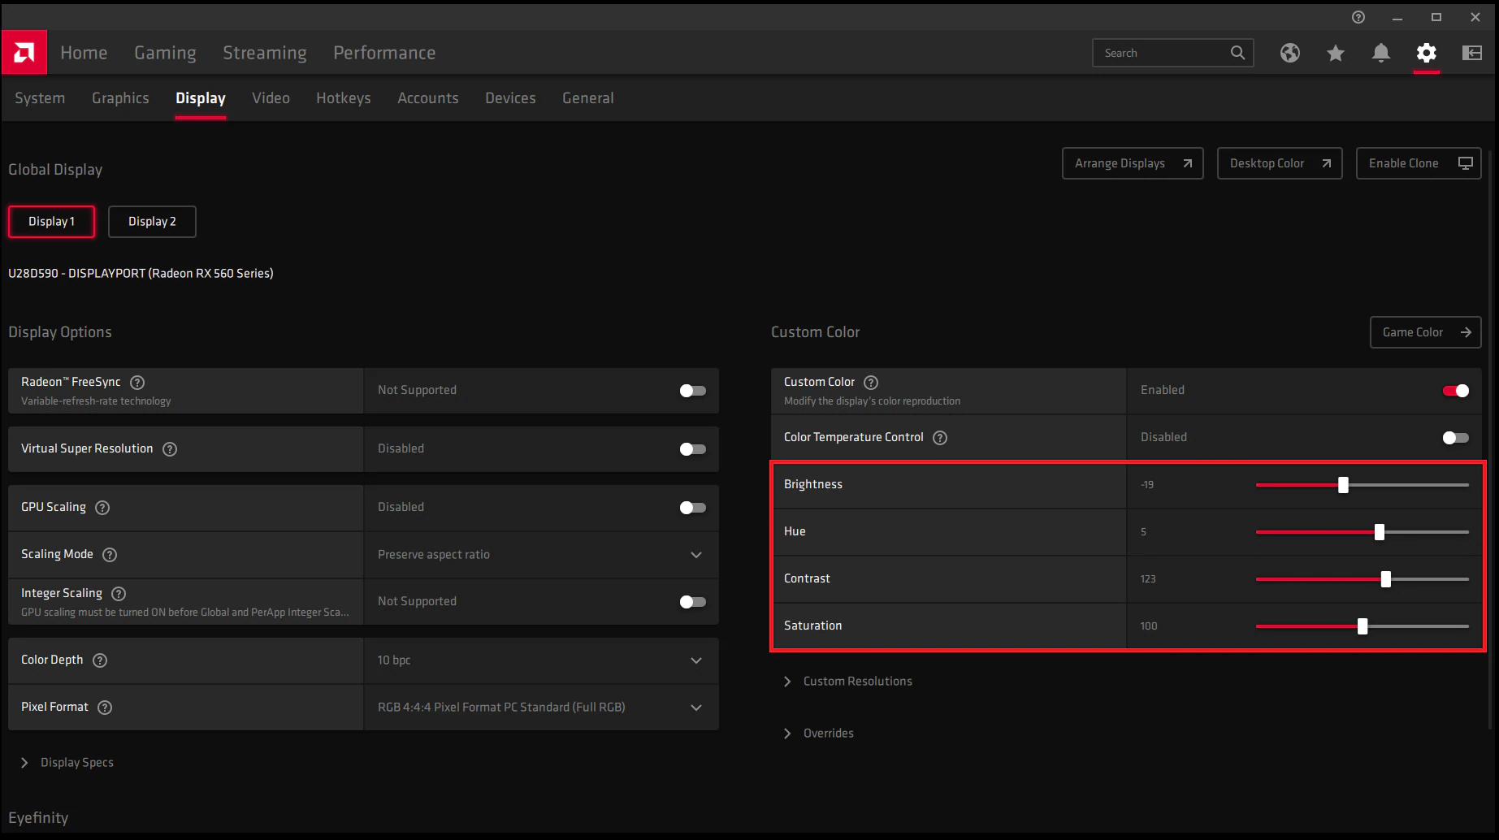Click the Arrange Displays button
The height and width of the screenshot is (840, 1499).
(1132, 163)
